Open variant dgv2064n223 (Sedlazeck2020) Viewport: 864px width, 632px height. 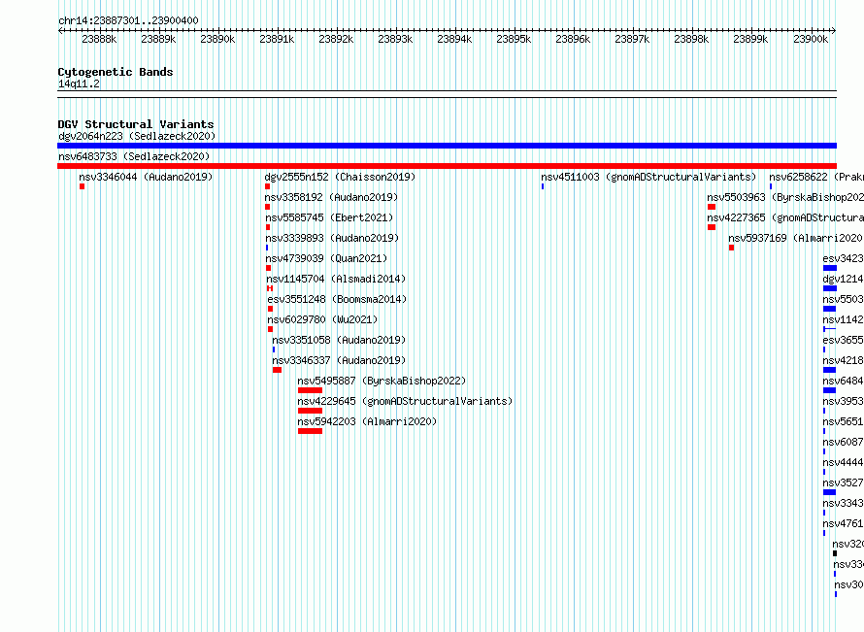click(137, 136)
